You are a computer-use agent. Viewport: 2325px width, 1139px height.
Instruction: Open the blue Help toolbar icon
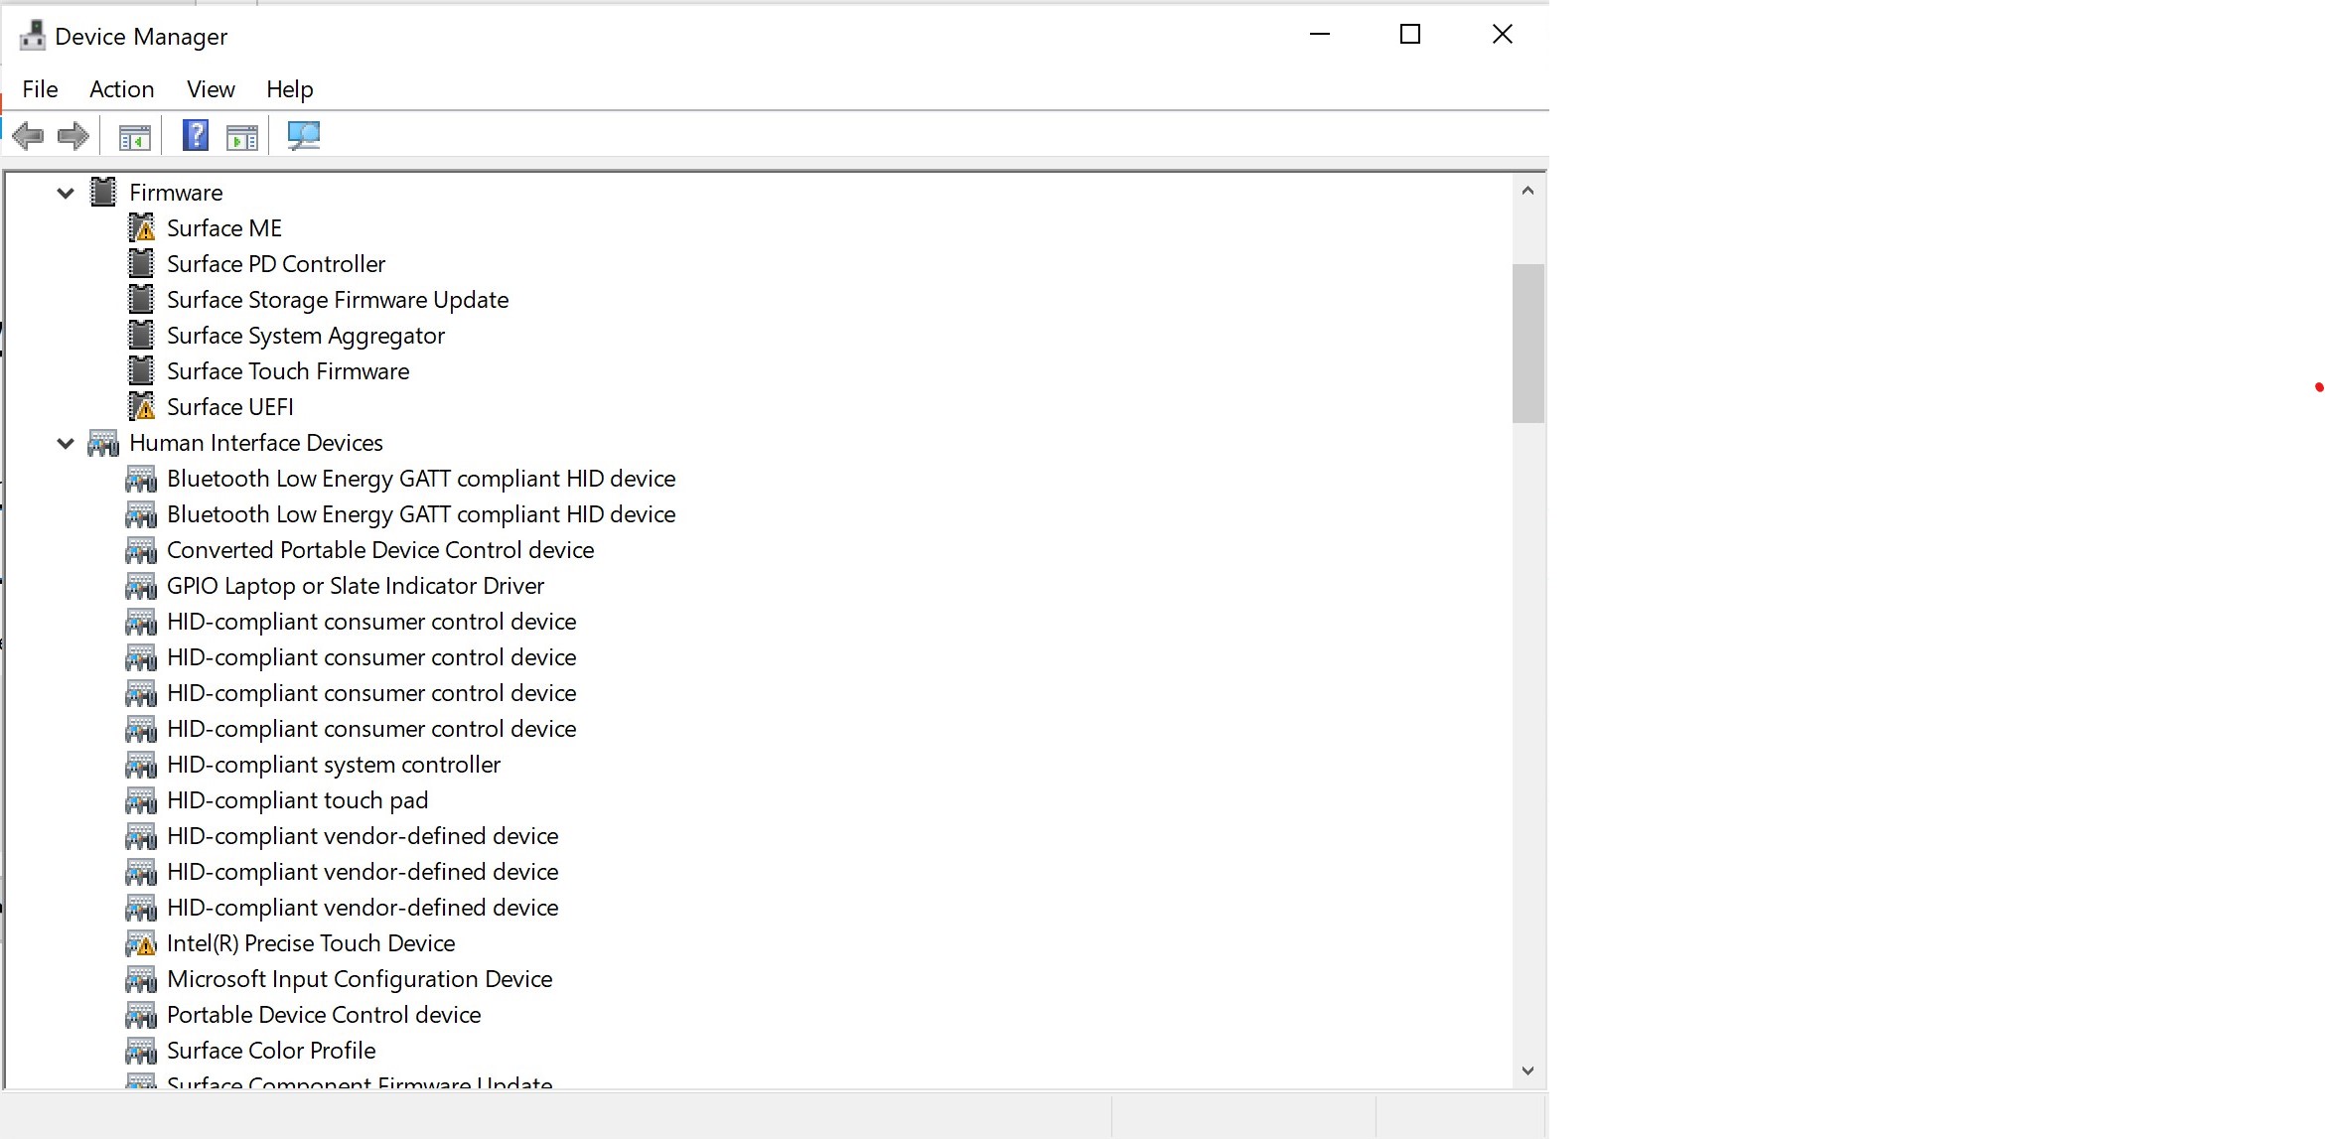click(196, 135)
